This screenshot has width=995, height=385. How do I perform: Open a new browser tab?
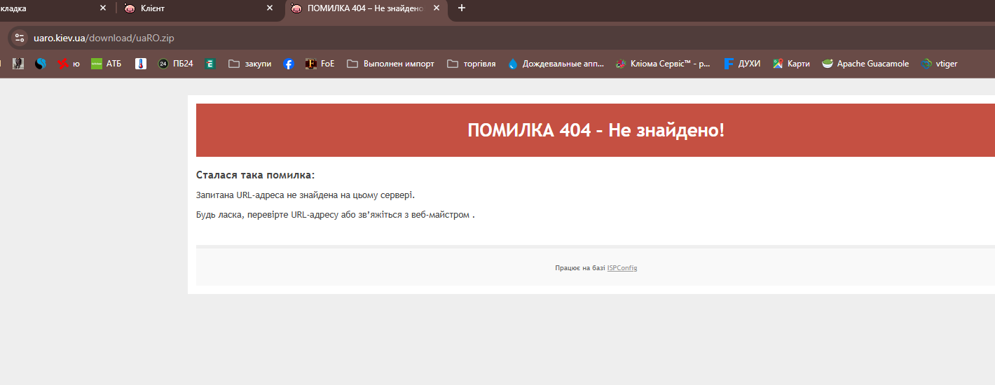(461, 8)
